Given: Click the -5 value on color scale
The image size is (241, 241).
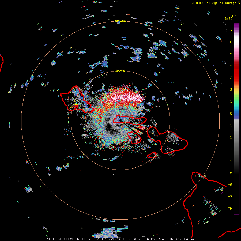Looking at the screenshot, I should point(230,173).
